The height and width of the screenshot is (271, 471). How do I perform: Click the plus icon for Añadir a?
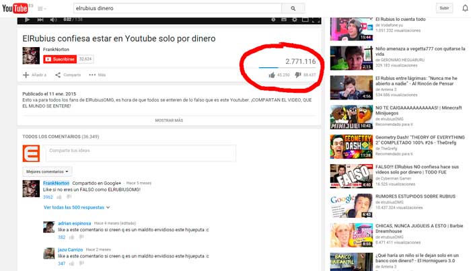point(26,75)
